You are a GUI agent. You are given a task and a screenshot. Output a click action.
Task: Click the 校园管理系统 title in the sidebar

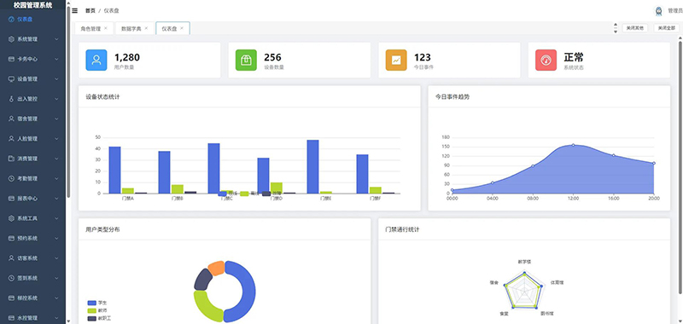(32, 5)
